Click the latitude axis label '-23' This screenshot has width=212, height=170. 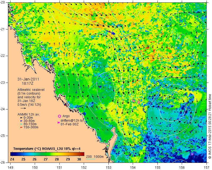point(2,83)
